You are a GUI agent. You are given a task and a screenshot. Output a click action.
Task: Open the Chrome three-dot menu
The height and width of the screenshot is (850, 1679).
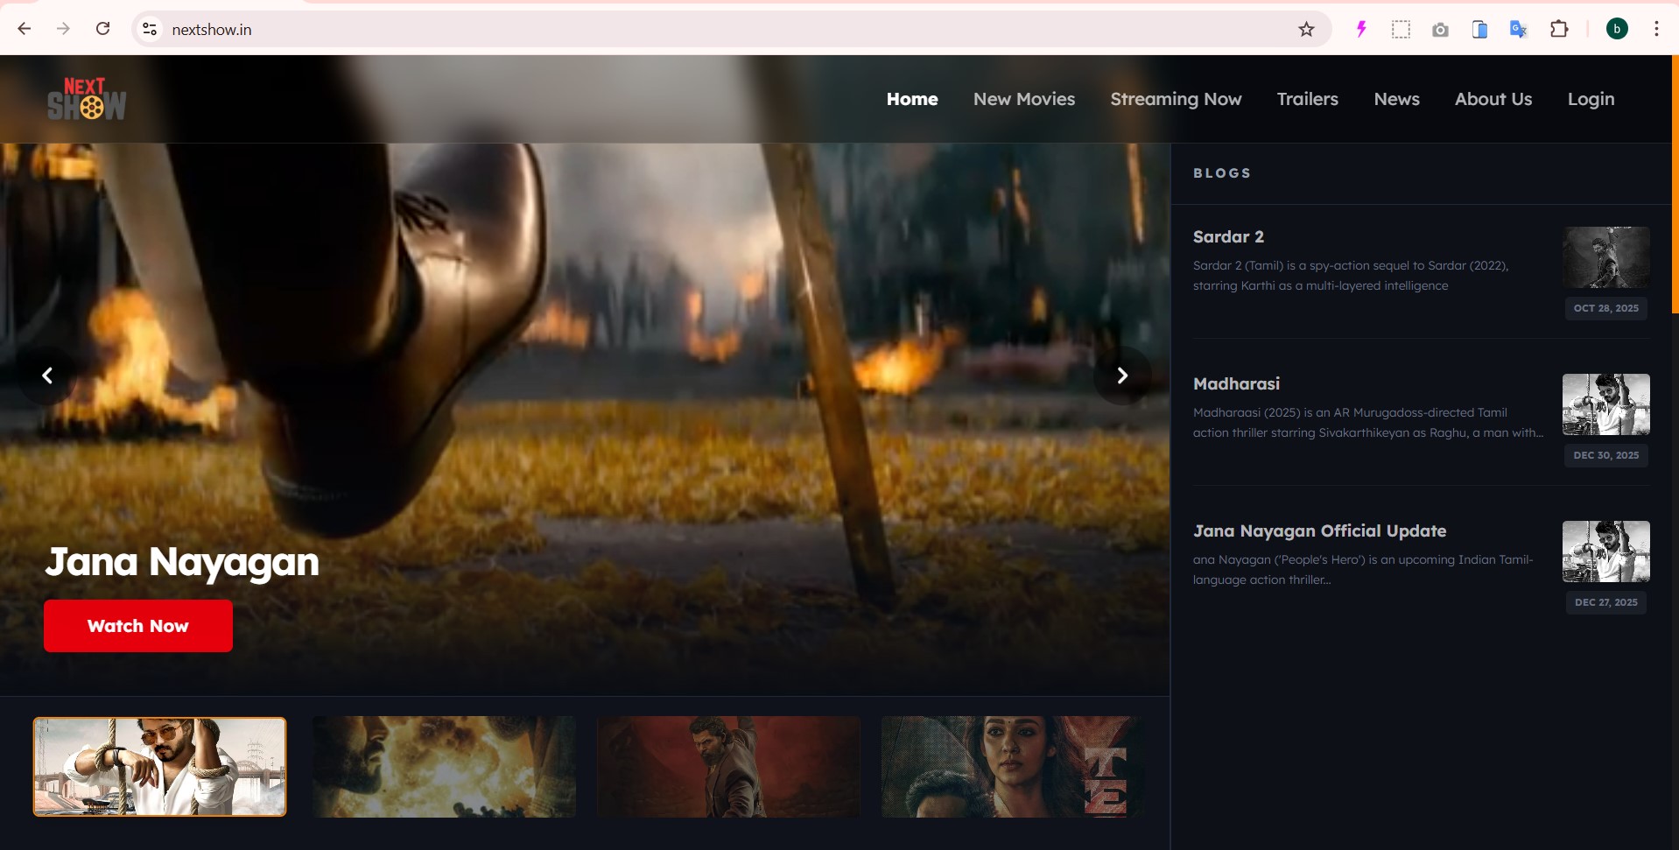pos(1656,29)
